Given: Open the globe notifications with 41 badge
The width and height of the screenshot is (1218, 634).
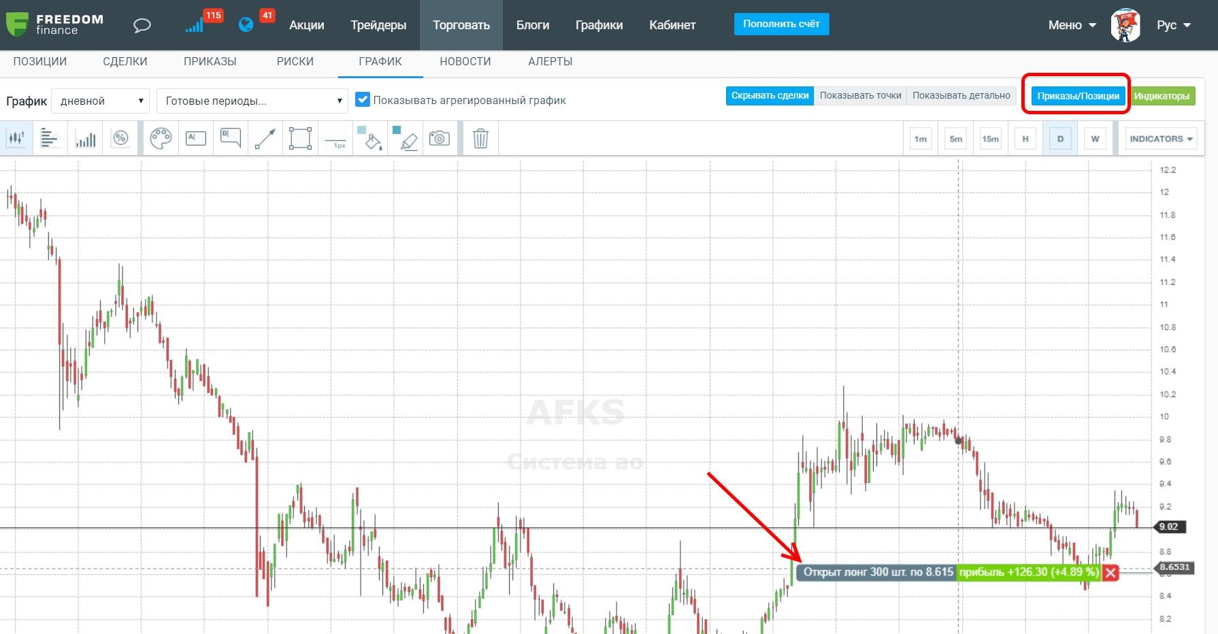Looking at the screenshot, I should (256, 22).
